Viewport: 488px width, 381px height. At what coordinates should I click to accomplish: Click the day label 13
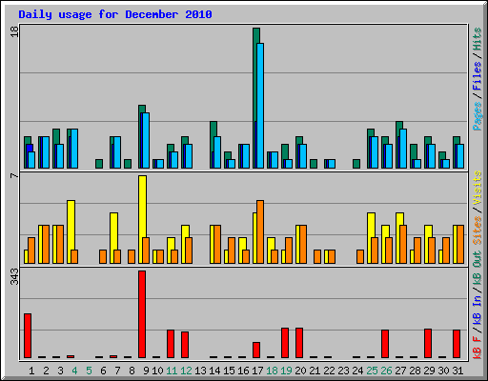(x=200, y=371)
